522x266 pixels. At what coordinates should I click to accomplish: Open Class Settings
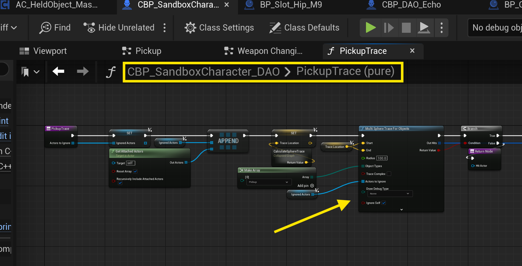click(x=219, y=28)
